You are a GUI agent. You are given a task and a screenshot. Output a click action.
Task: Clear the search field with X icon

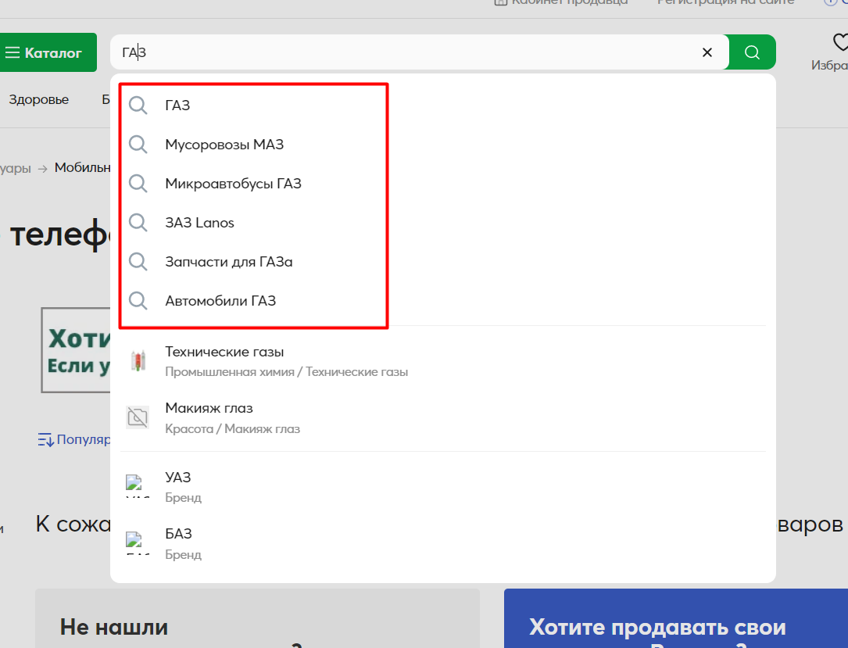pos(707,52)
